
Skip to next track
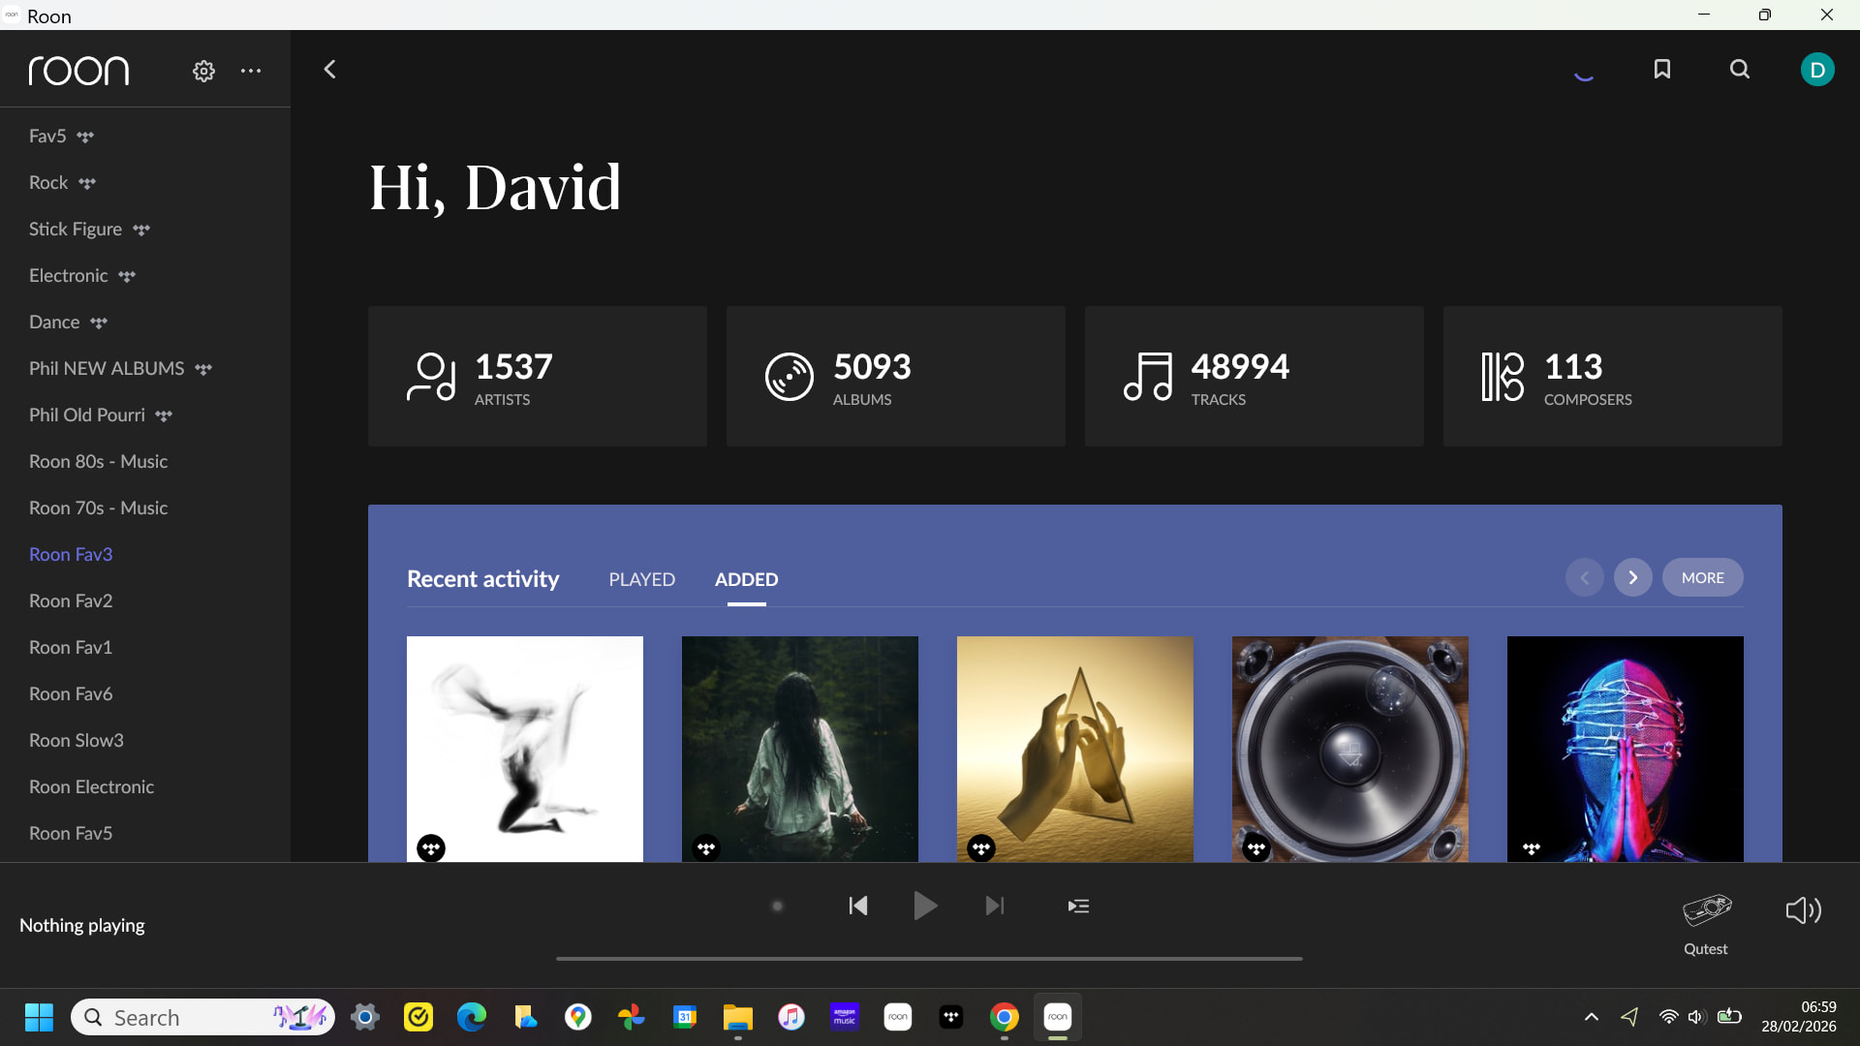[995, 907]
